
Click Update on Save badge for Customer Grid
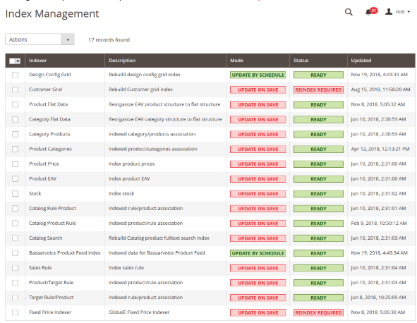point(258,90)
